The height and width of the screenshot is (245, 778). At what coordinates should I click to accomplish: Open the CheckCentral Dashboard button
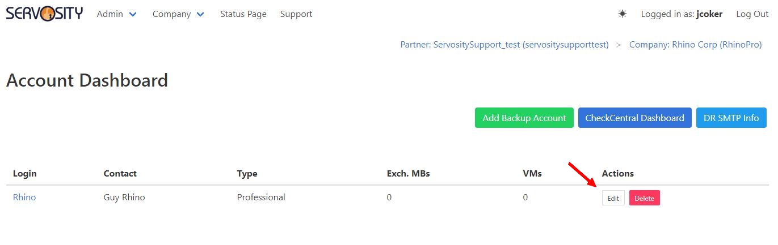634,118
